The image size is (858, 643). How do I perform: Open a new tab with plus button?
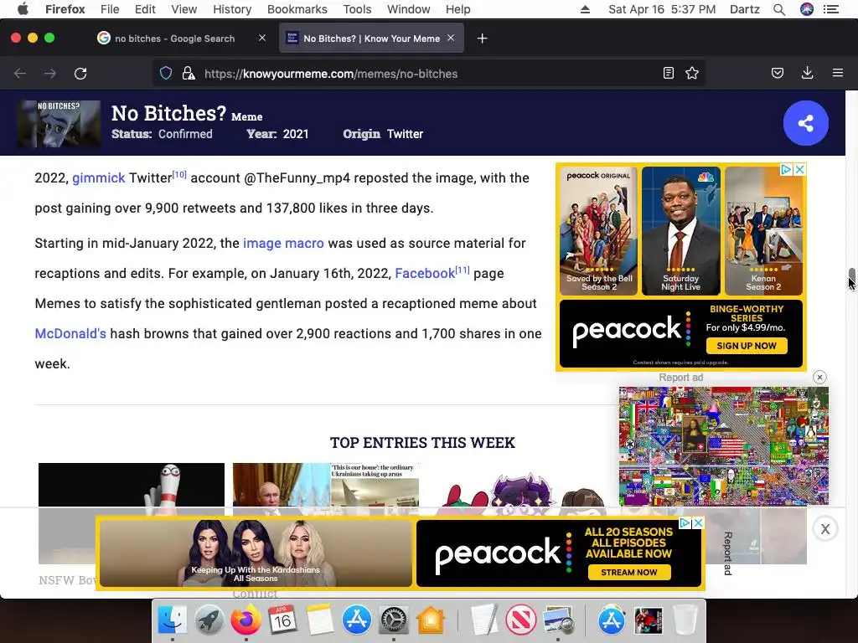[482, 39]
